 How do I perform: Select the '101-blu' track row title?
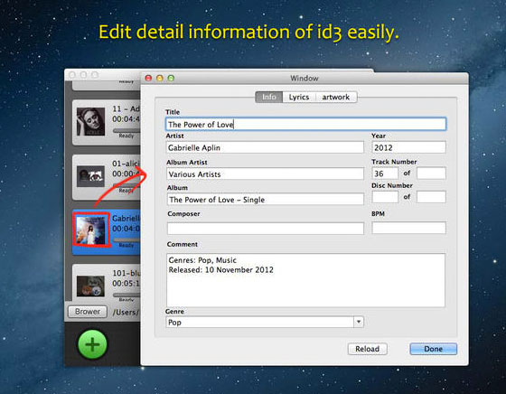click(x=126, y=273)
